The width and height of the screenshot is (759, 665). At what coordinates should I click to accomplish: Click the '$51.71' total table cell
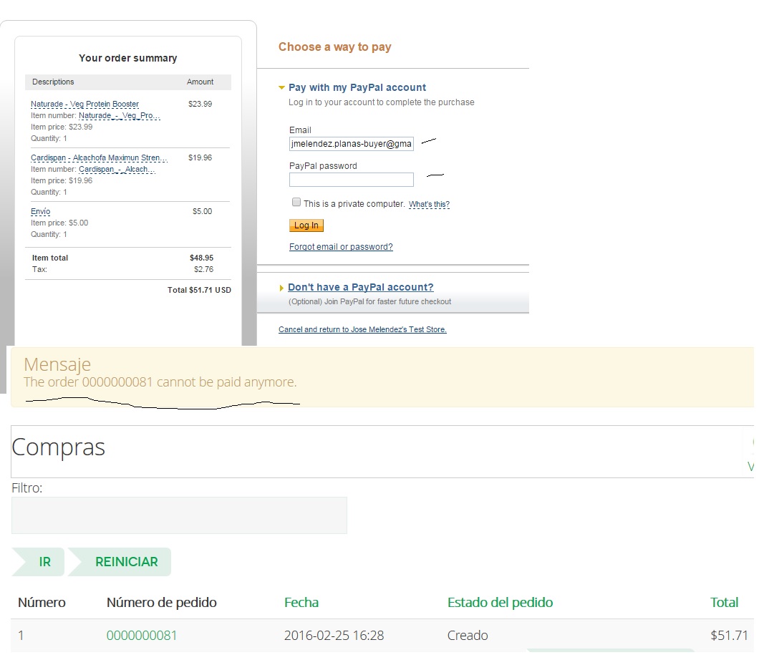click(730, 635)
